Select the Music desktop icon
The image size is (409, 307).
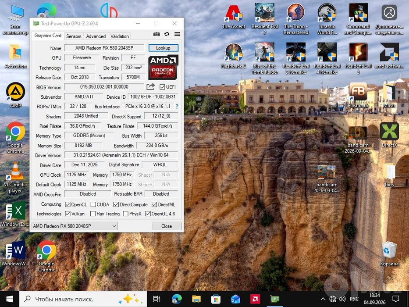[389, 95]
